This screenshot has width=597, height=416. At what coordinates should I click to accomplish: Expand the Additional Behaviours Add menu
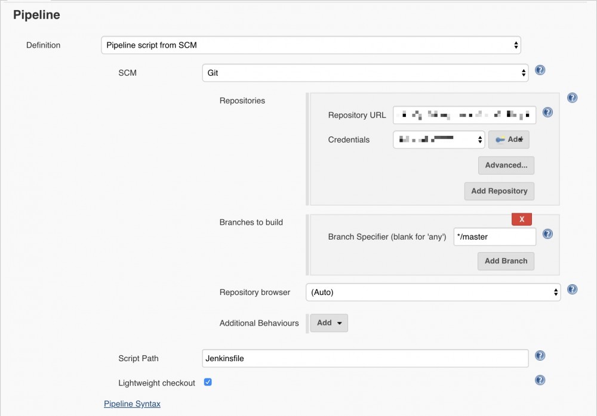[x=330, y=323]
